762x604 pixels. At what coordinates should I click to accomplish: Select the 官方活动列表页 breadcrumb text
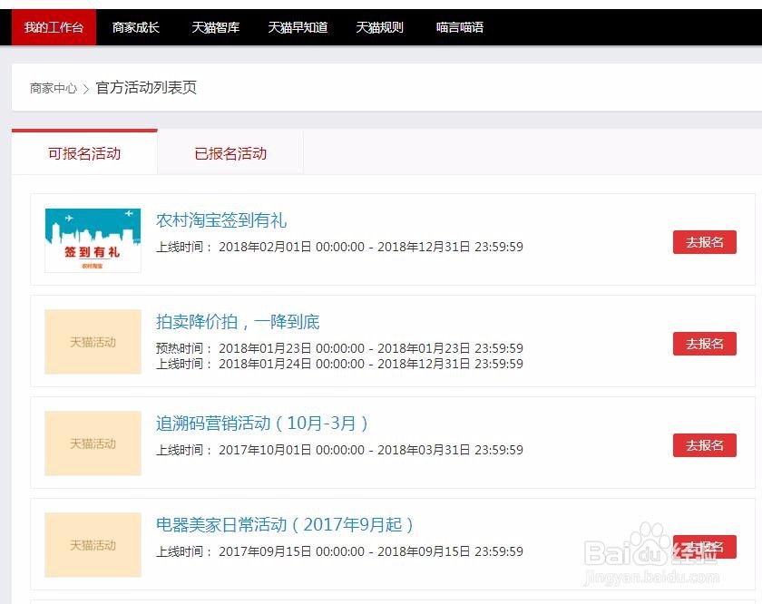pyautogui.click(x=146, y=87)
